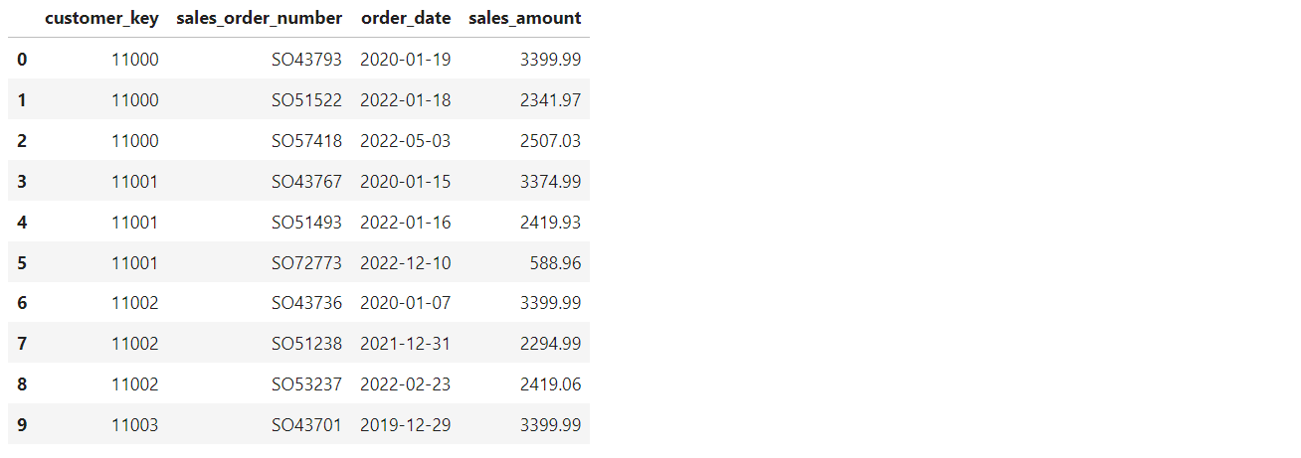Select order number SO43793 cell
The image size is (1301, 458).
[x=307, y=60]
